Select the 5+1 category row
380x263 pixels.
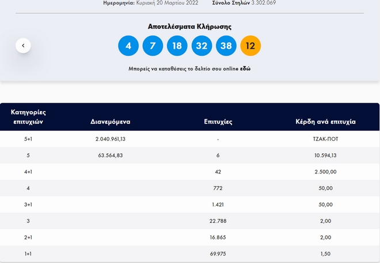[x=28, y=139]
